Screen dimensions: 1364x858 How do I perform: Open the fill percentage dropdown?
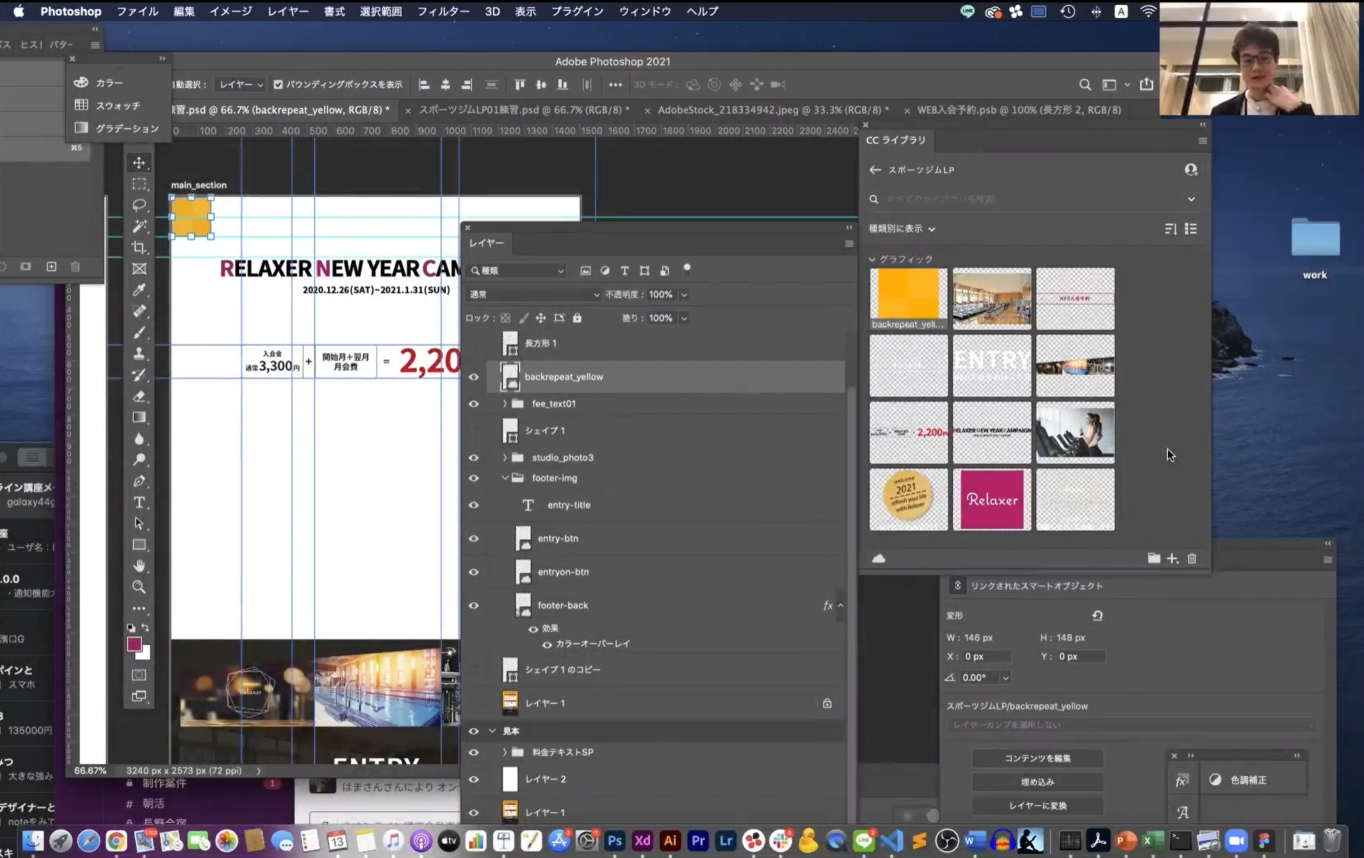click(x=684, y=318)
